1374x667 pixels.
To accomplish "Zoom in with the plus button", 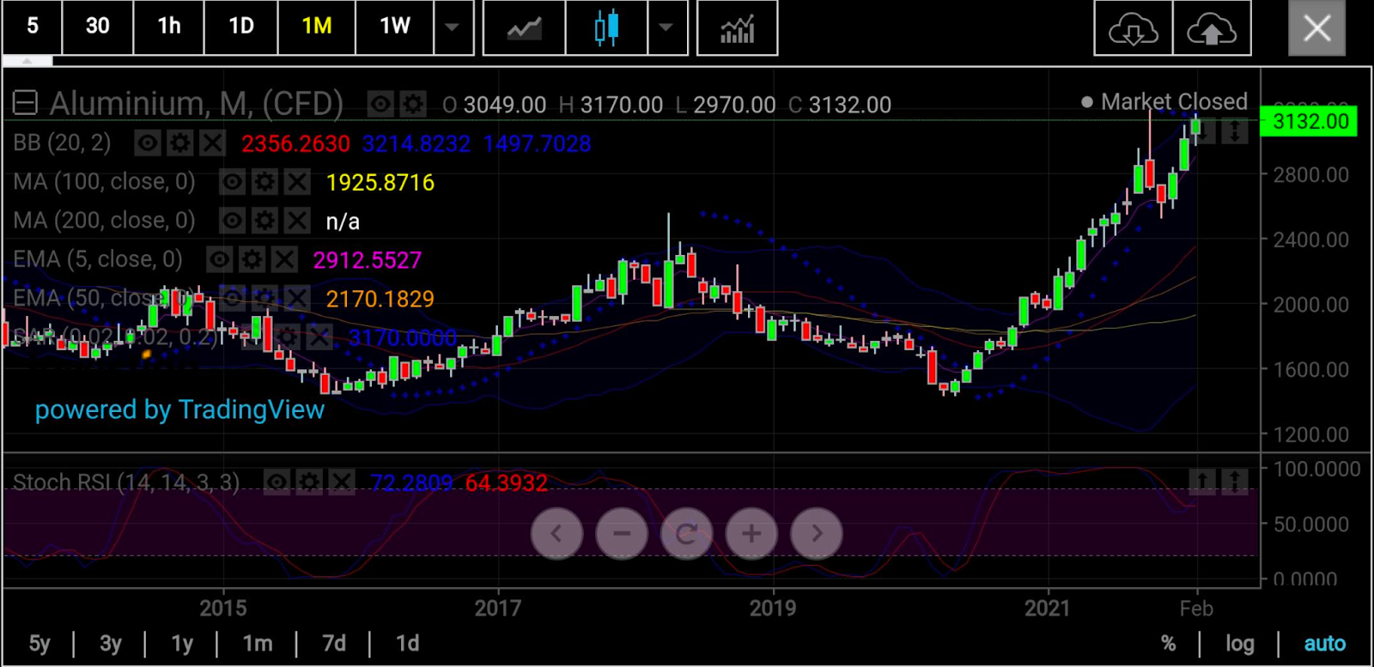I will point(751,534).
